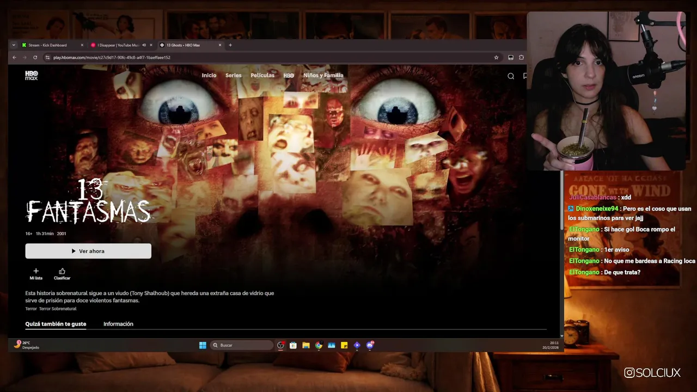
Task: Click the browser forward arrow
Action: point(24,57)
